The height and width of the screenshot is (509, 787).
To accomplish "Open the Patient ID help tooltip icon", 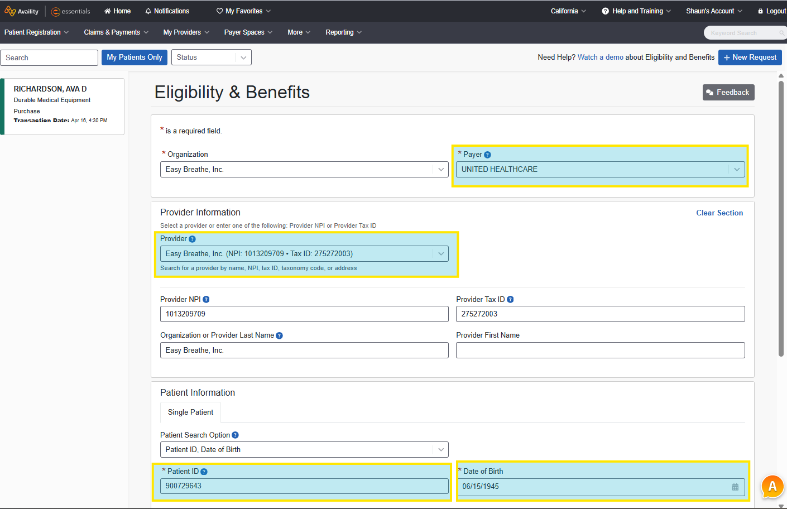I will [203, 471].
